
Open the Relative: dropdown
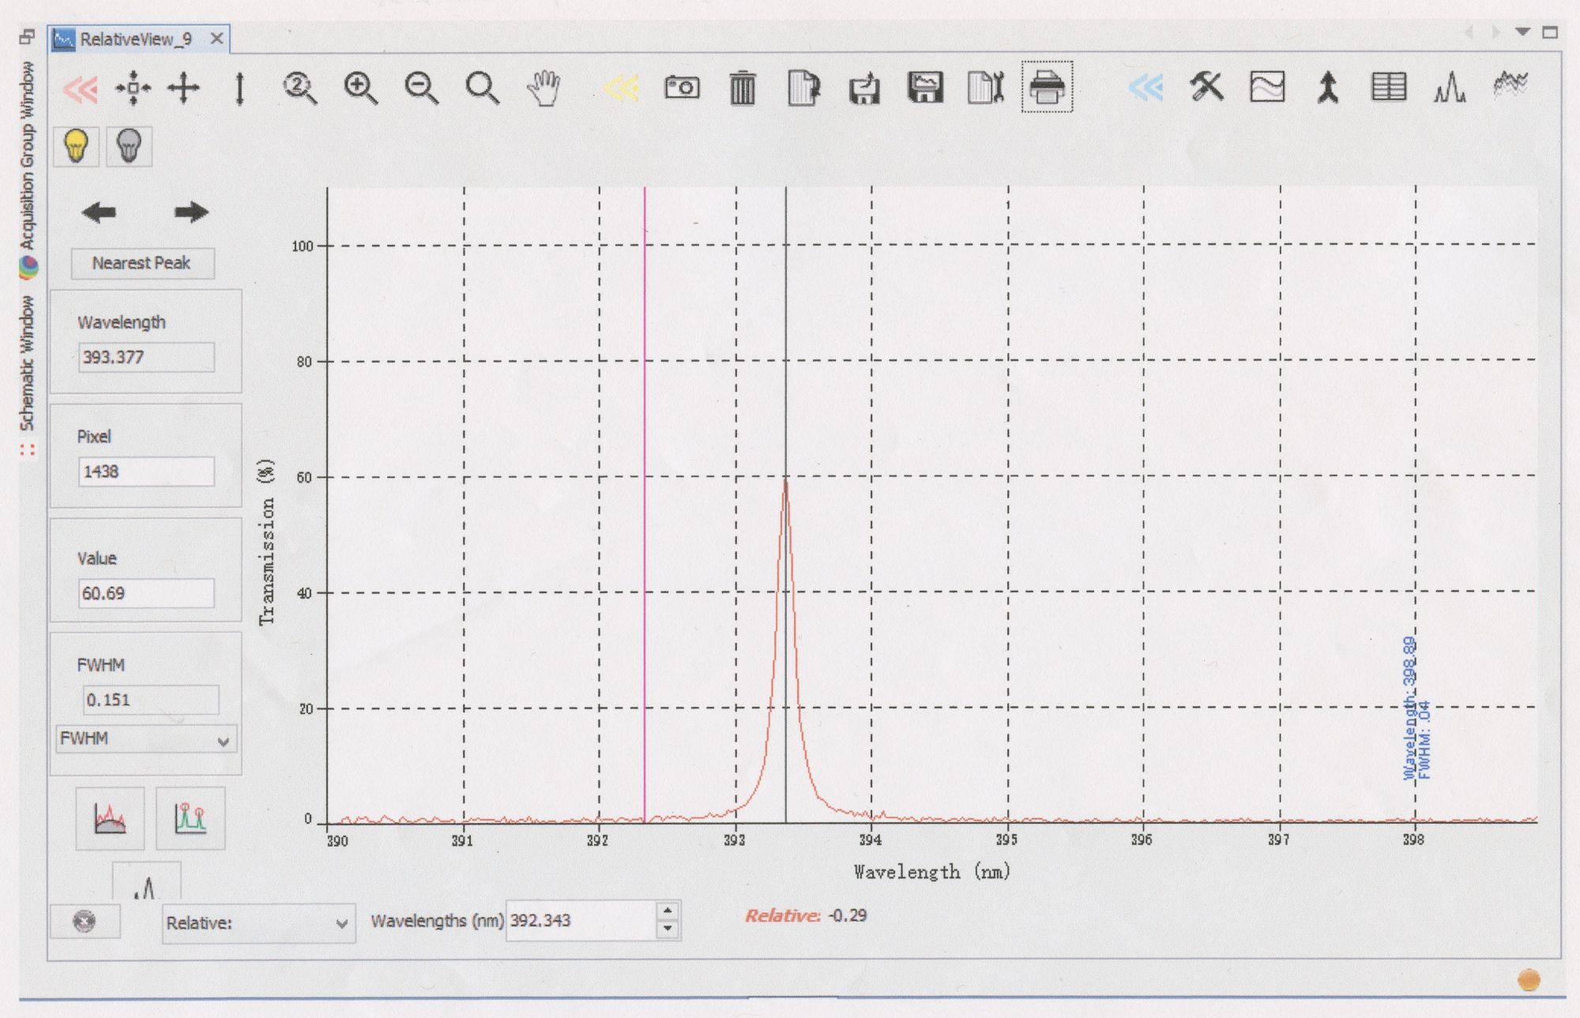pyautogui.click(x=259, y=923)
